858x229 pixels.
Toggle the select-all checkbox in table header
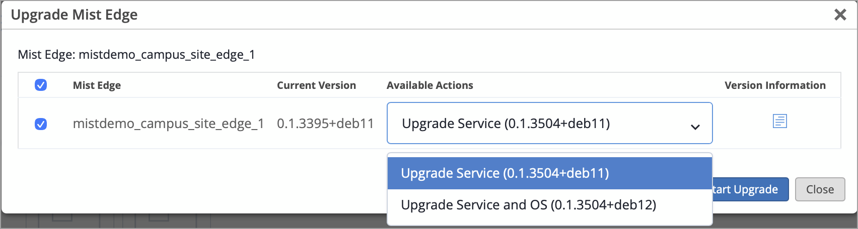pyautogui.click(x=41, y=85)
